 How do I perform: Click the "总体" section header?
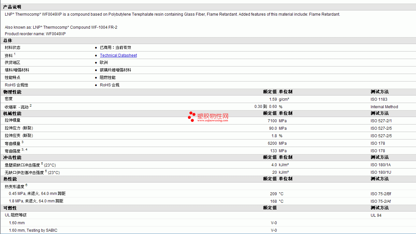(7, 40)
